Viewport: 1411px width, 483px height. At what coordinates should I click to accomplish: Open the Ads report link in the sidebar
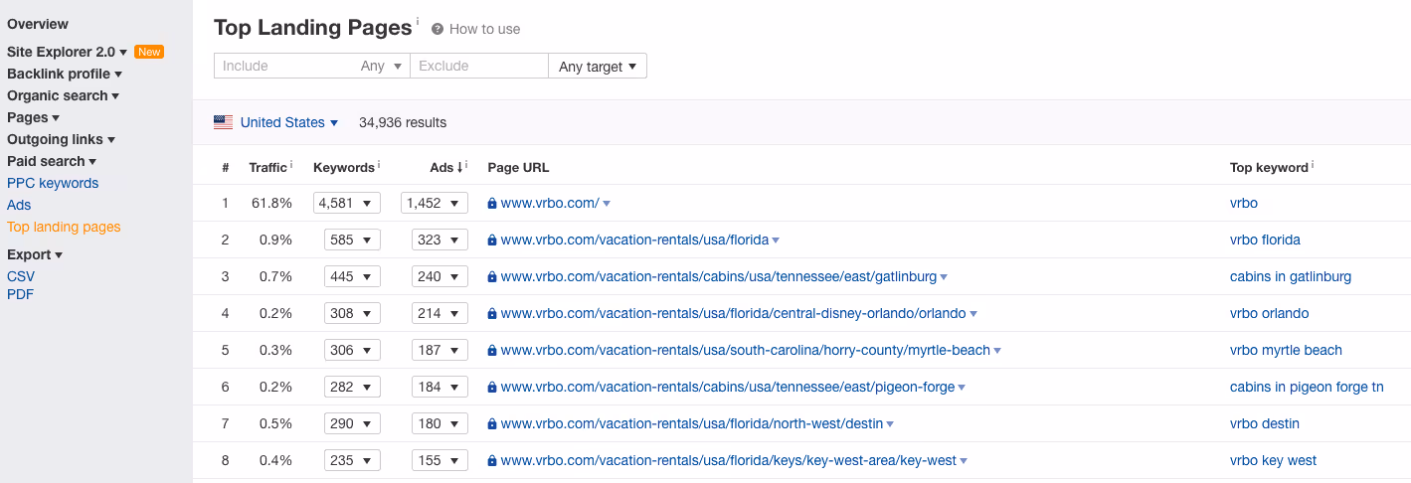pos(19,205)
